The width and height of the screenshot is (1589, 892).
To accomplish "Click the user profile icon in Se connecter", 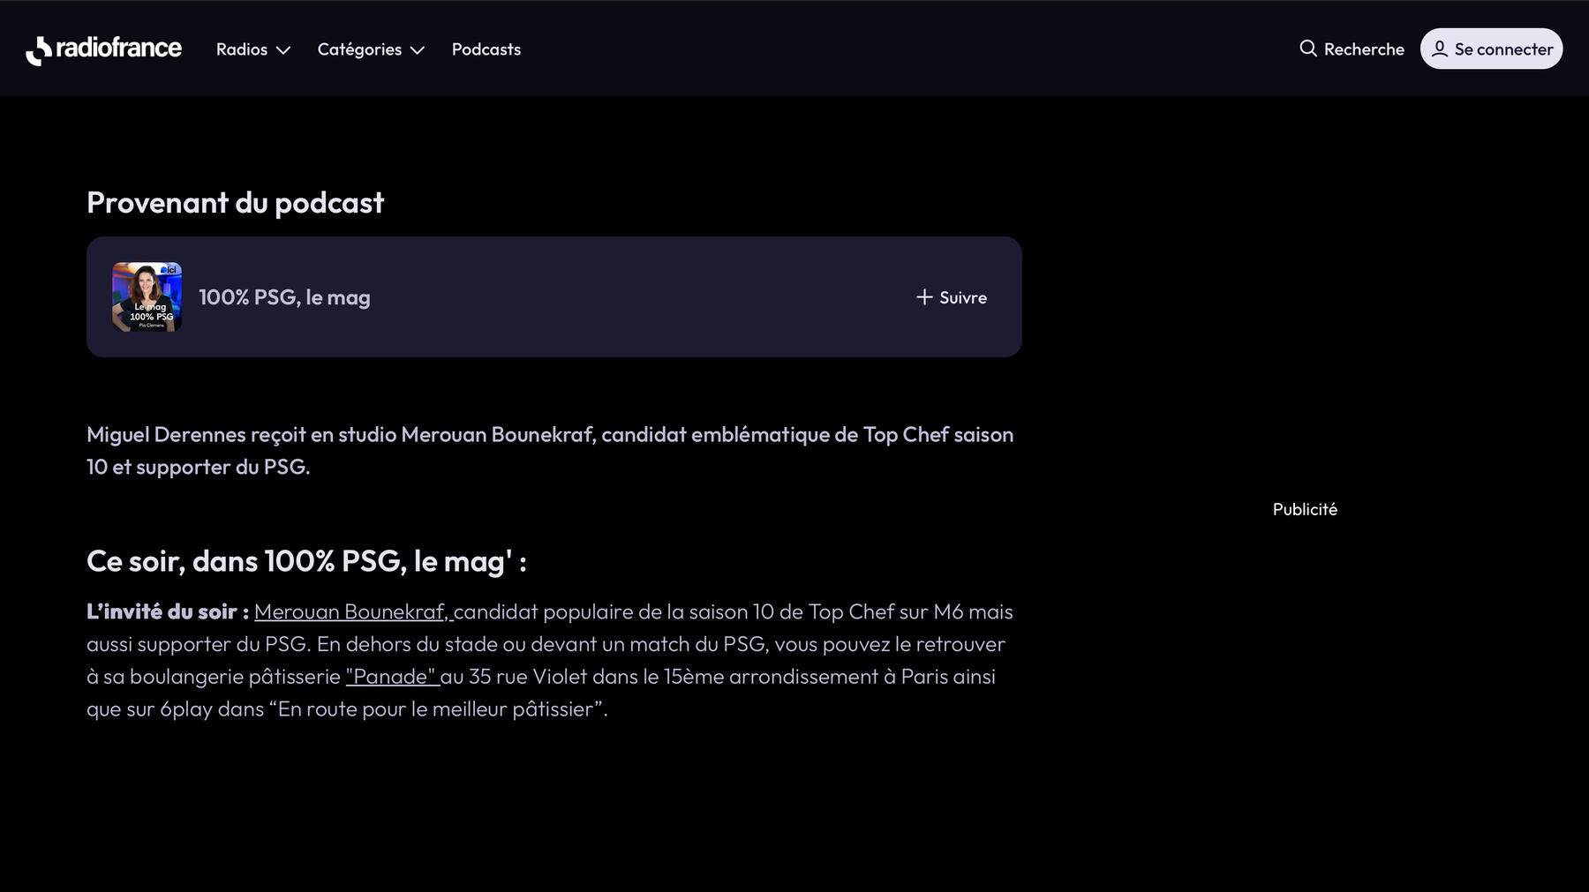I will [x=1439, y=49].
